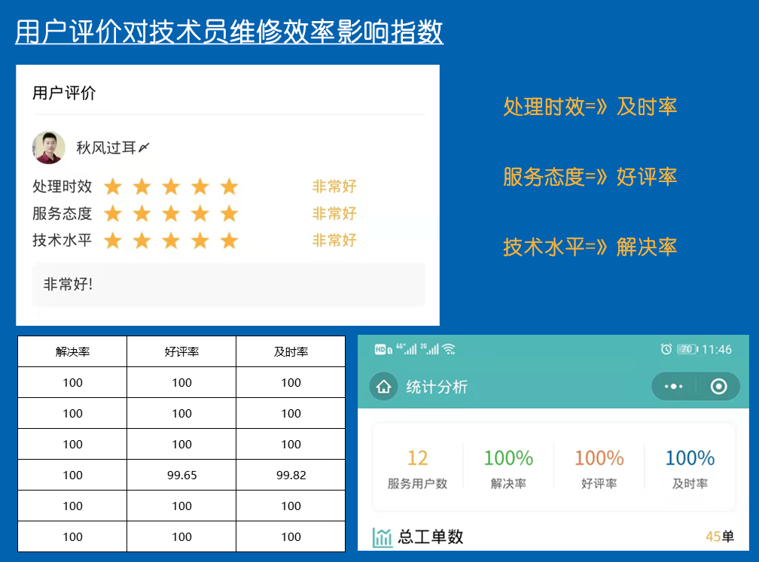Click the circular target icon in the top-right capsule
This screenshot has width=759, height=562.
719,386
